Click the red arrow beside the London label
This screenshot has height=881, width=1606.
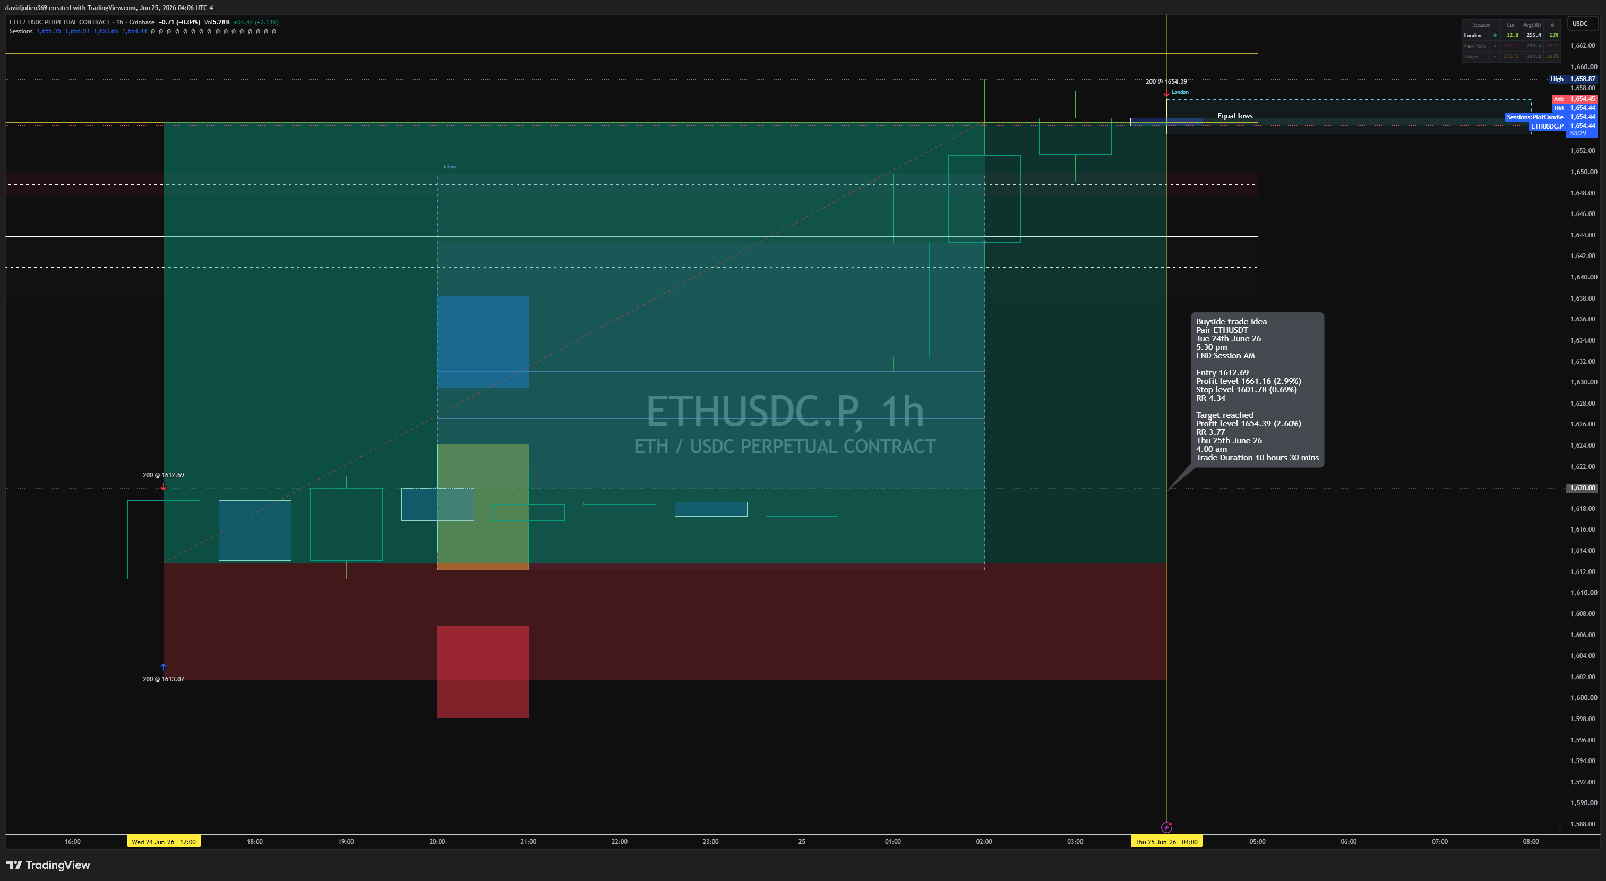tap(1166, 92)
